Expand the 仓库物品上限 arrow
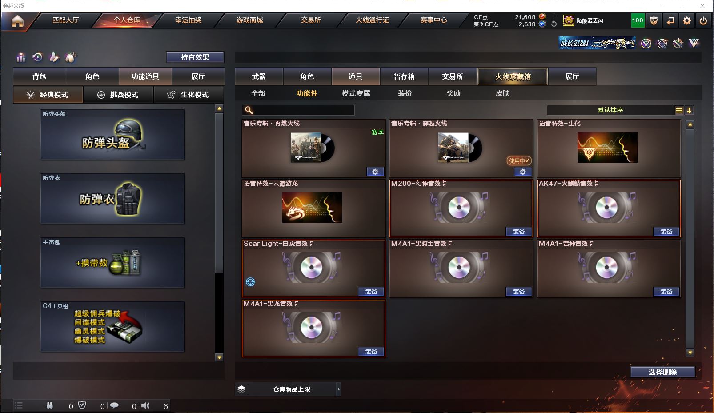This screenshot has width=714, height=413. click(339, 389)
